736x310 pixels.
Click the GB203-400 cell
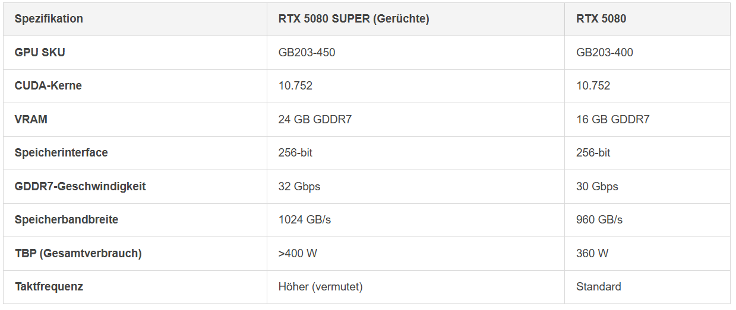coord(605,52)
